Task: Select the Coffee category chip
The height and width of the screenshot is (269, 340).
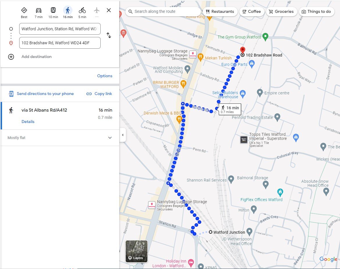Action: 252,12
